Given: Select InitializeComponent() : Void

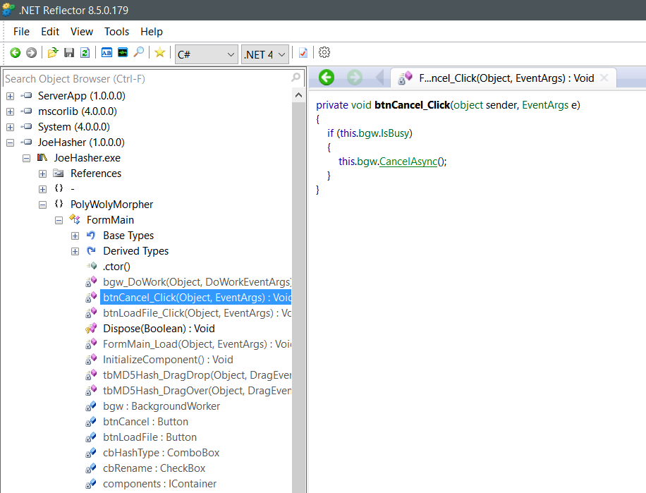Looking at the screenshot, I should (x=168, y=360).
